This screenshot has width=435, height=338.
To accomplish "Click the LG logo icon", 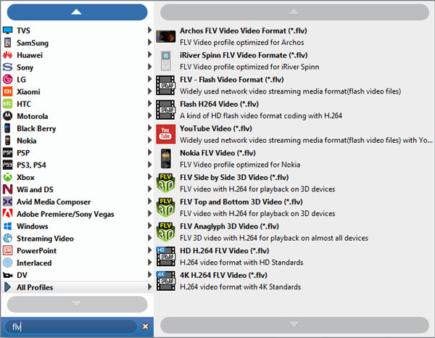I will tap(7, 79).
